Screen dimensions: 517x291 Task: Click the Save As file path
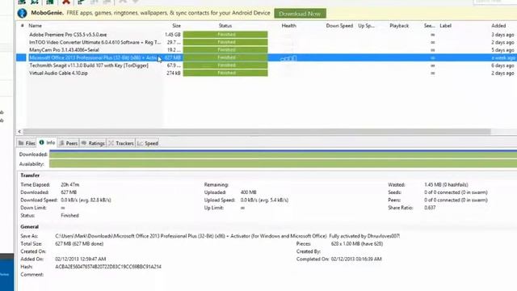(227, 236)
